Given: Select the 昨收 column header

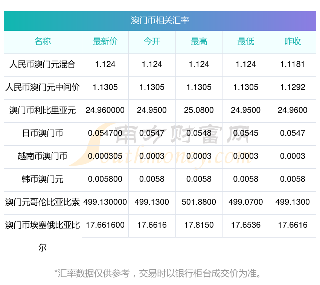Looking at the screenshot, I should click(293, 41).
